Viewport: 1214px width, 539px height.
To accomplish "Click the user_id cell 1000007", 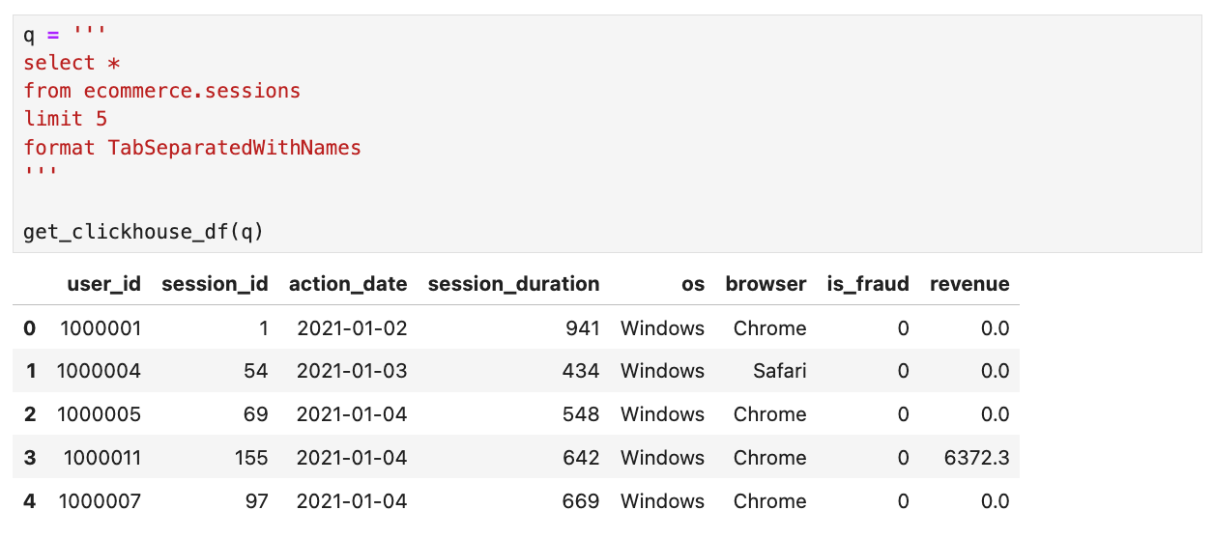I will click(101, 501).
